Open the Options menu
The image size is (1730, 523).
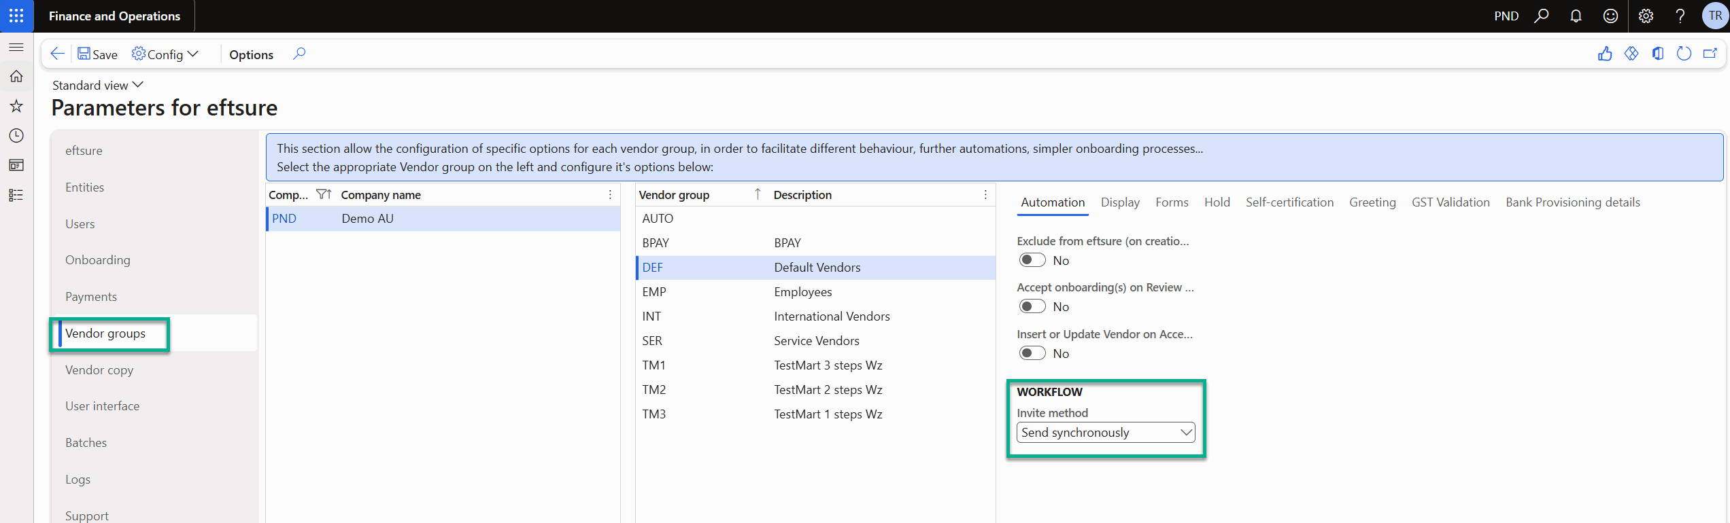point(251,54)
